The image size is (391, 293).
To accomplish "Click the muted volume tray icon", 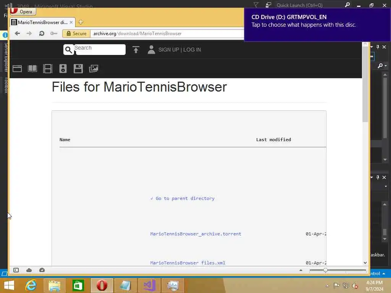I will tap(355, 285).
